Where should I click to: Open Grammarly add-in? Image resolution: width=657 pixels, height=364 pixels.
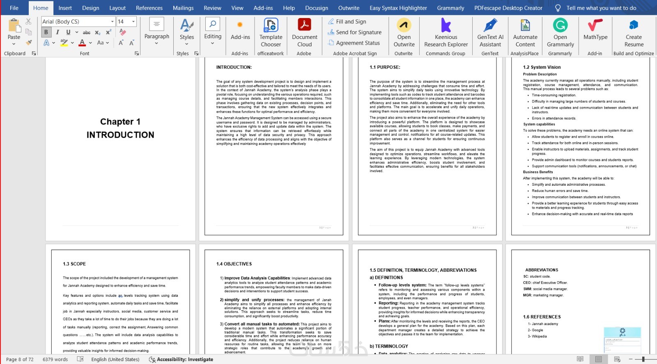point(560,33)
